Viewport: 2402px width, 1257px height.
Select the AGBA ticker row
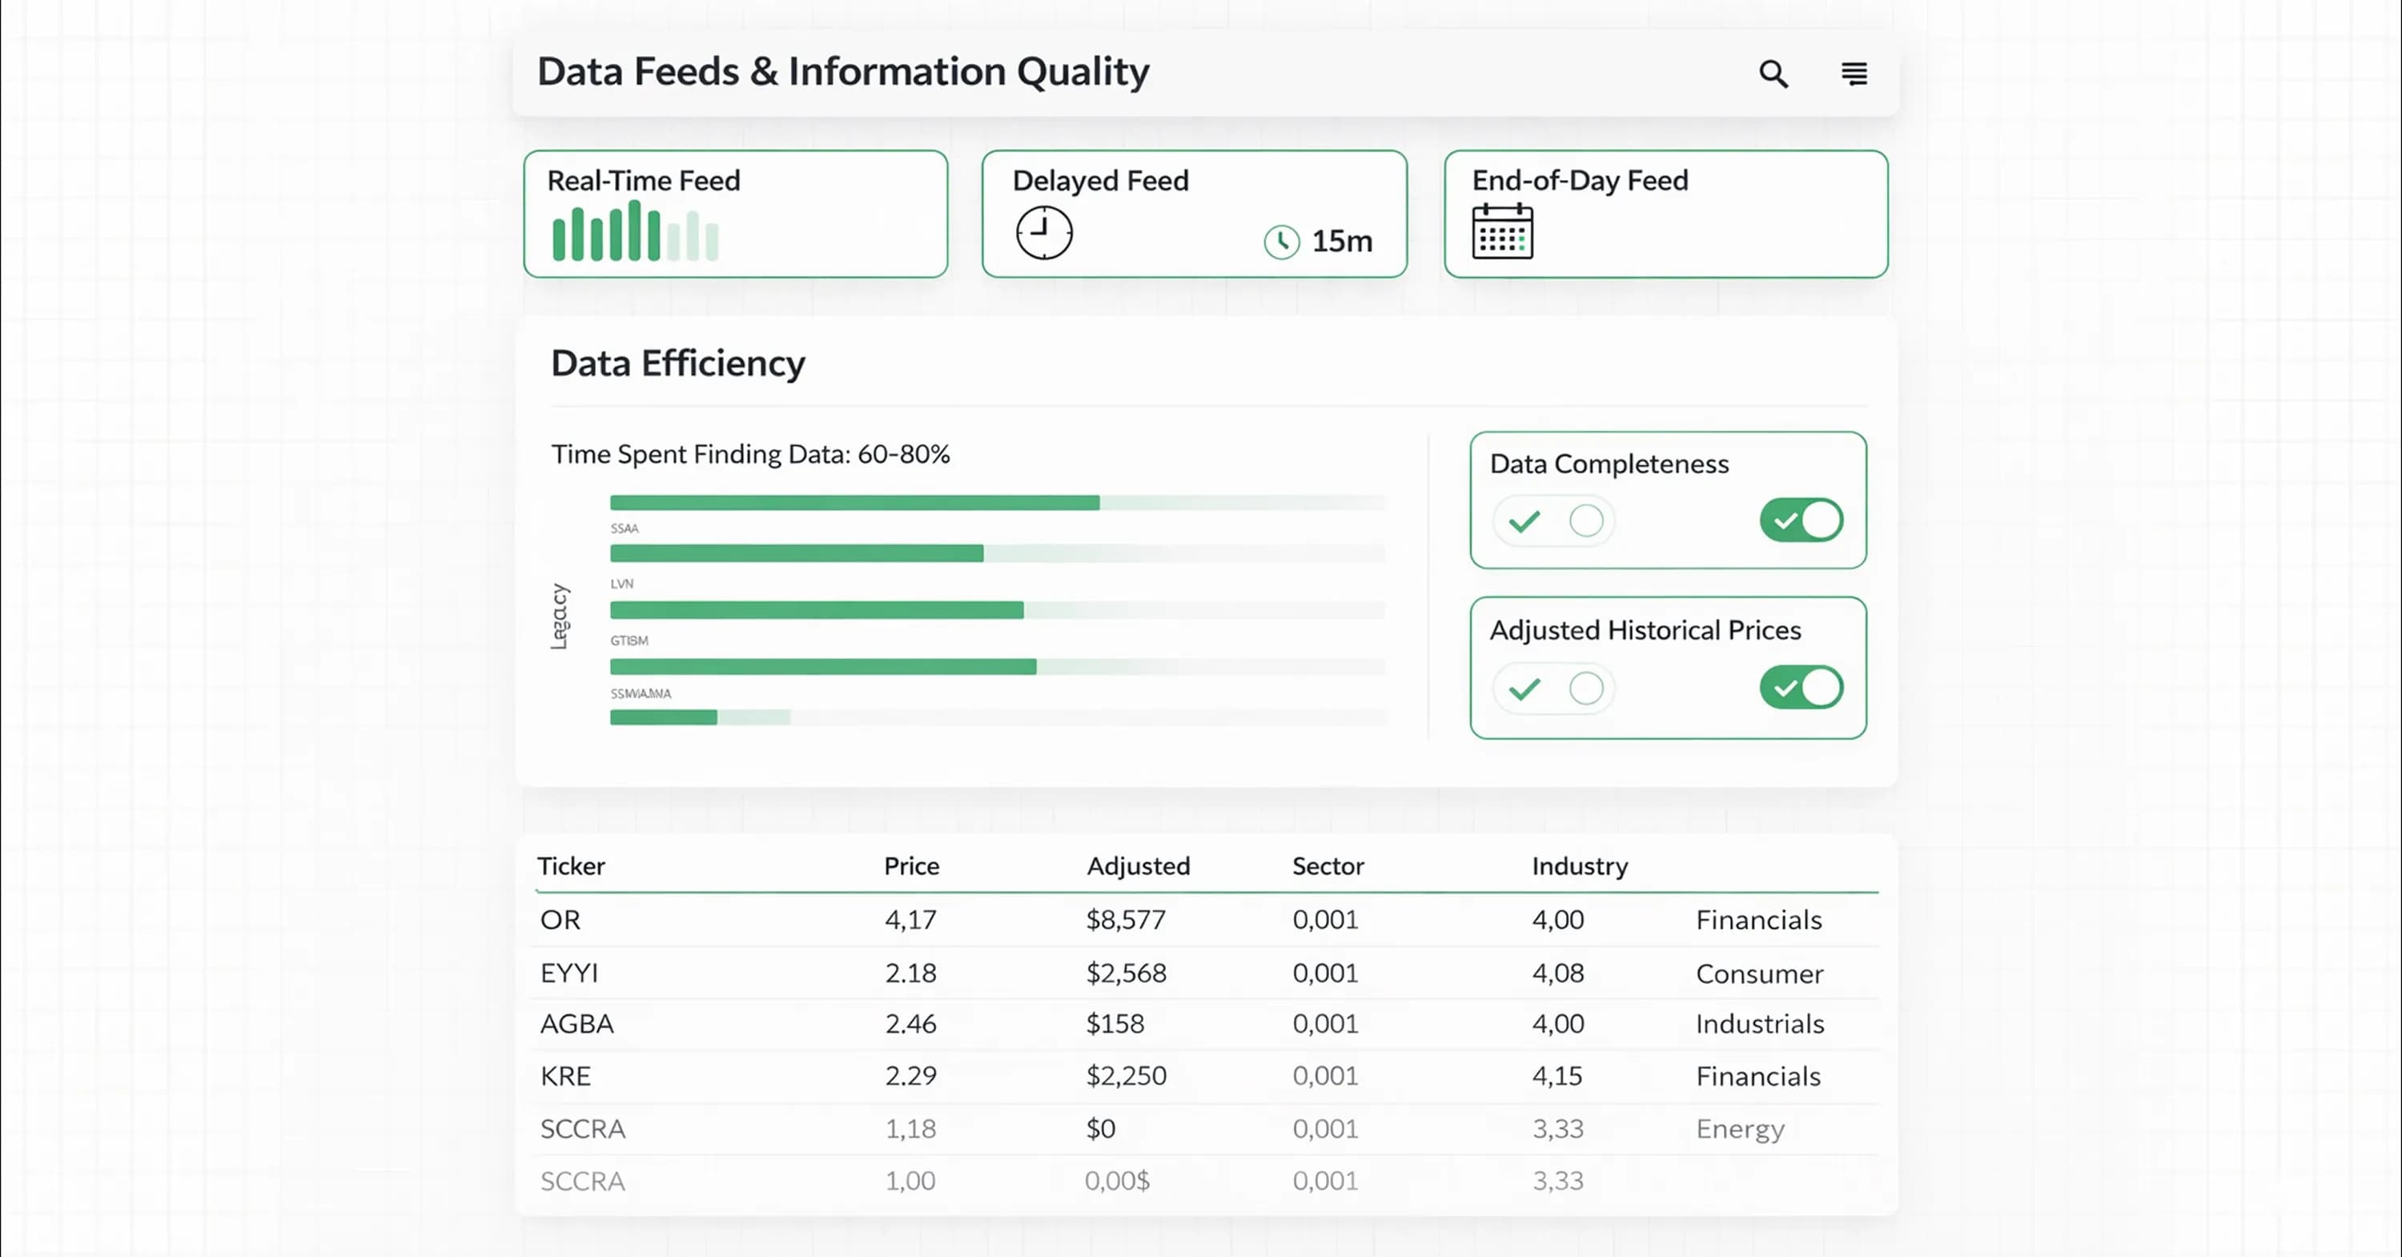[1207, 1024]
